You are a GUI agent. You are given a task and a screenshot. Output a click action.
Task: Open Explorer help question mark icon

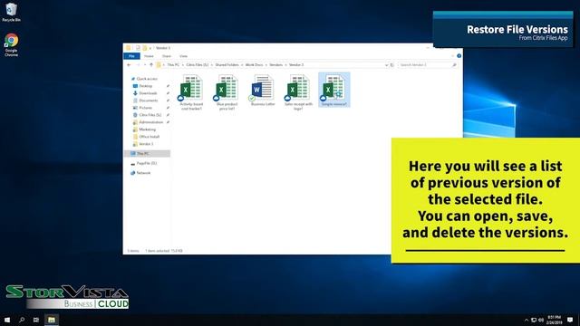click(x=459, y=56)
